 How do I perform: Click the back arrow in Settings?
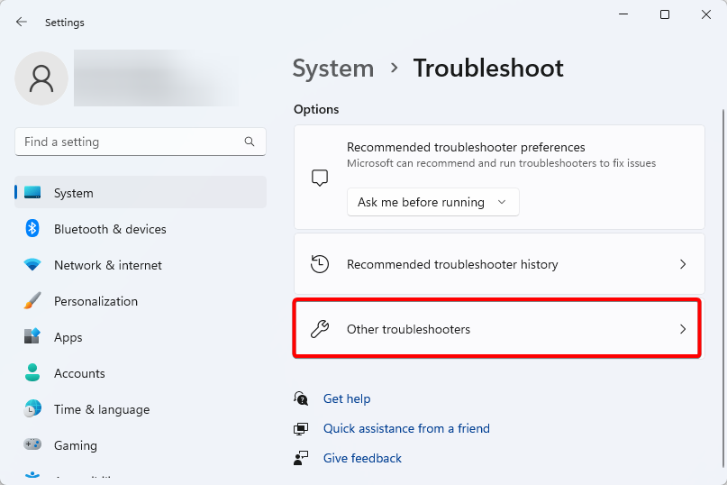(x=22, y=22)
